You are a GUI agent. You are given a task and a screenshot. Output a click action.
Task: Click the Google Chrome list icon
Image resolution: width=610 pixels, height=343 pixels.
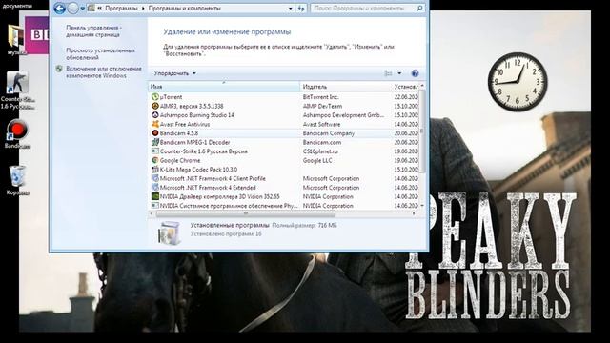click(154, 160)
